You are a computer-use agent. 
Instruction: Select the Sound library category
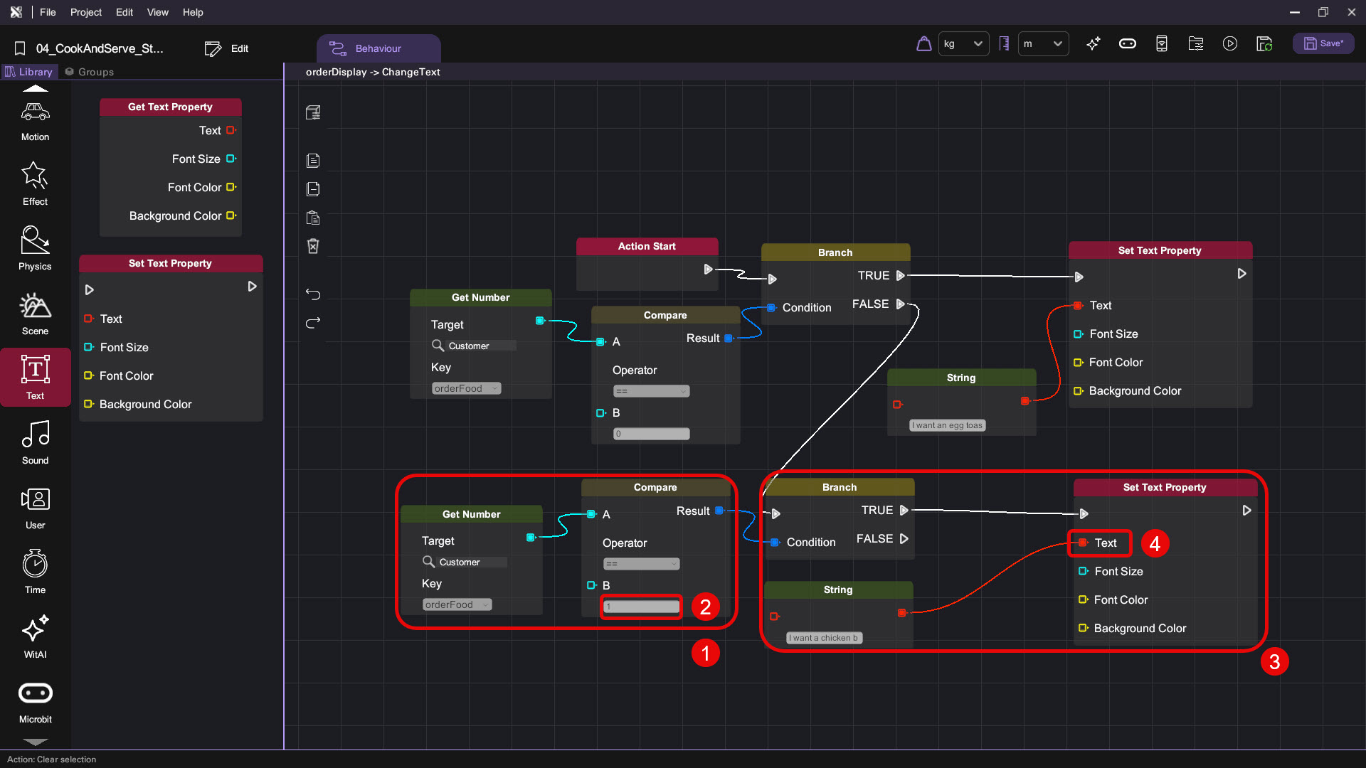tap(35, 442)
